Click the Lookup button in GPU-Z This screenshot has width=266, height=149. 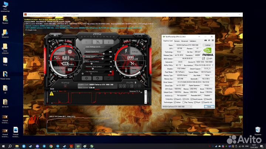pyautogui.click(x=208, y=45)
